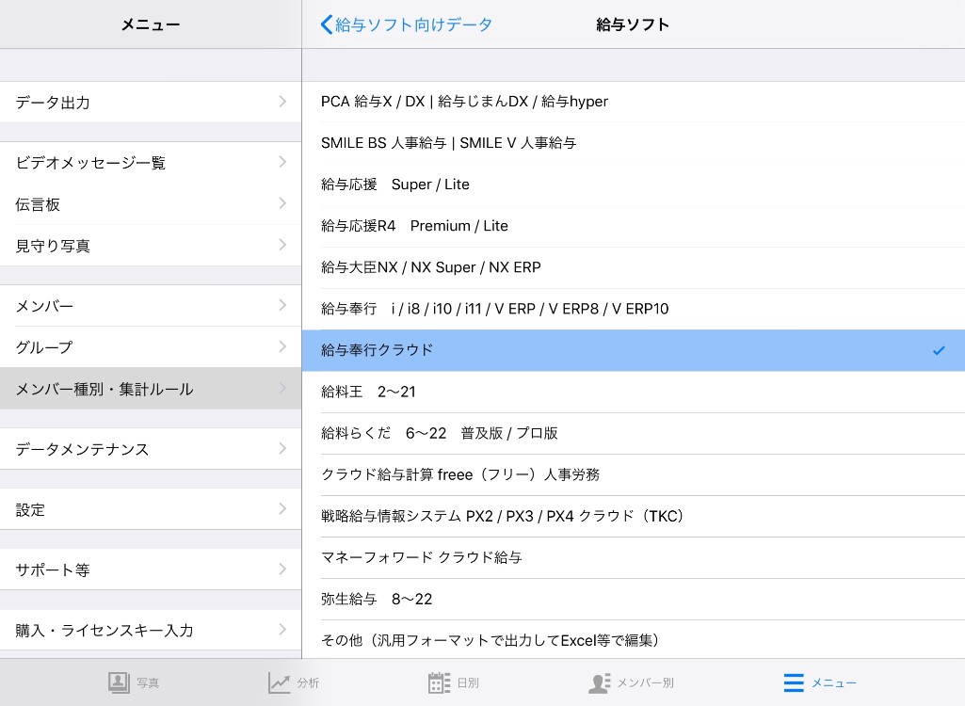Screen dimensions: 965x706
Task: Expand 伝言板 chevron
Action: tap(282, 203)
